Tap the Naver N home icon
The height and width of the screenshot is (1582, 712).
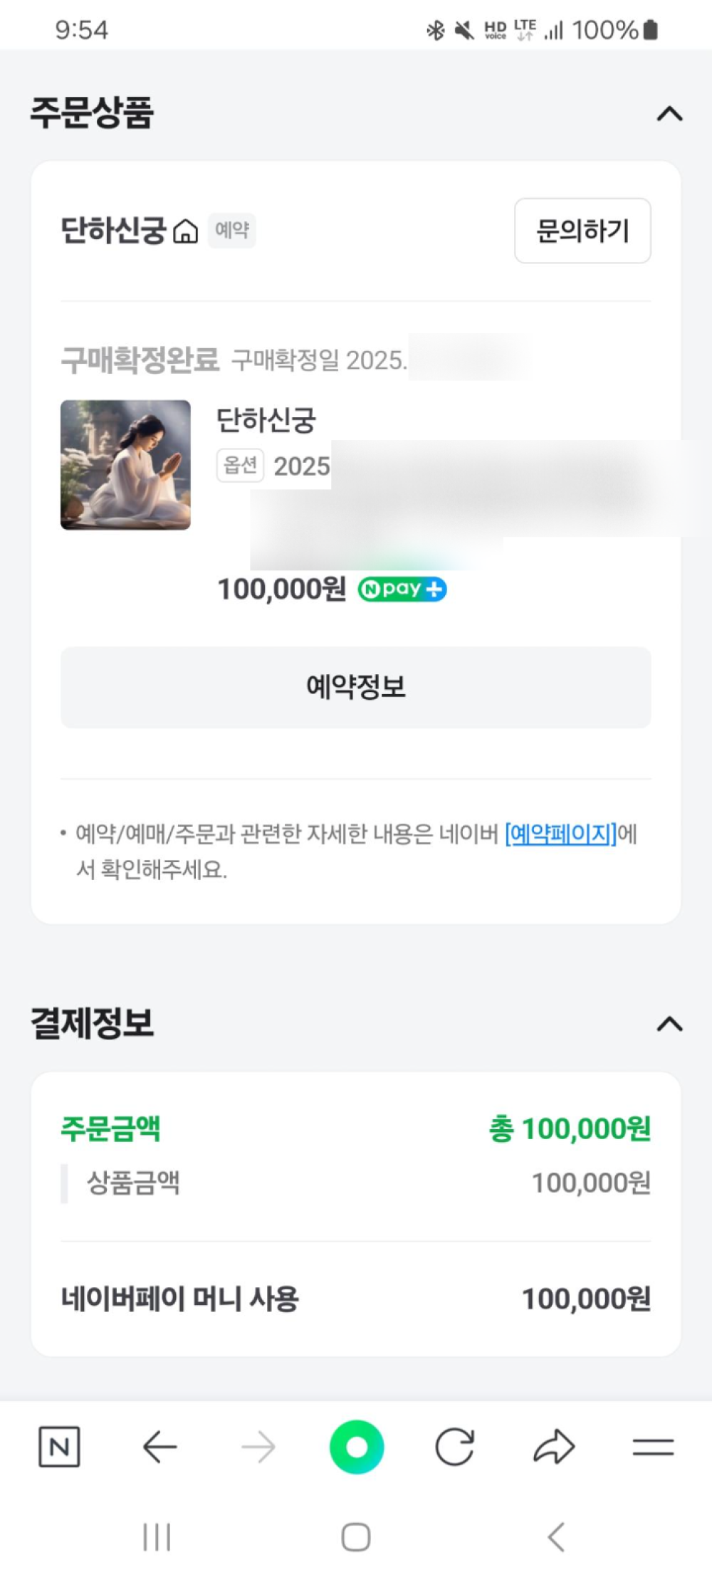tap(59, 1447)
